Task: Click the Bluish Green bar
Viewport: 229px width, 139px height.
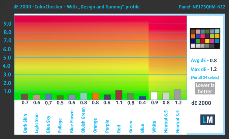Action: pyautogui.click(x=84, y=96)
